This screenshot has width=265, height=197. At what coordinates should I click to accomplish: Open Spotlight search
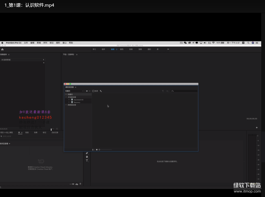[x=248, y=43]
